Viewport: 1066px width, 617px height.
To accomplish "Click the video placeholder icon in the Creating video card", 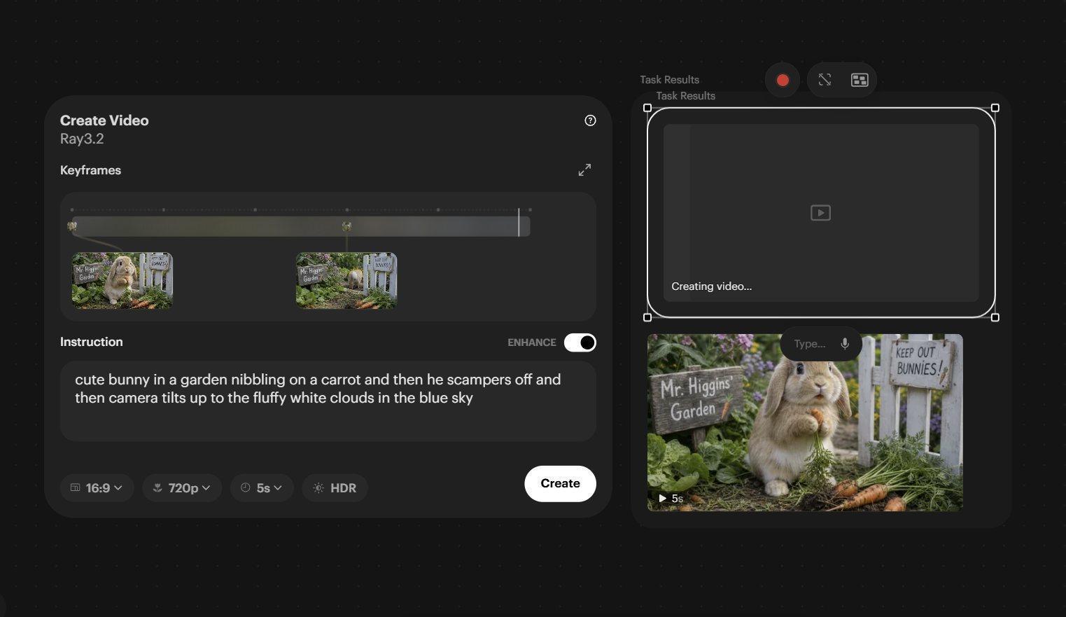I will coord(820,213).
